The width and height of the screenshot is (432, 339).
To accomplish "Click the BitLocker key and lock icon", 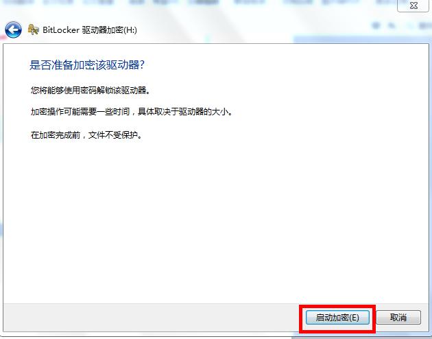I will tap(33, 30).
